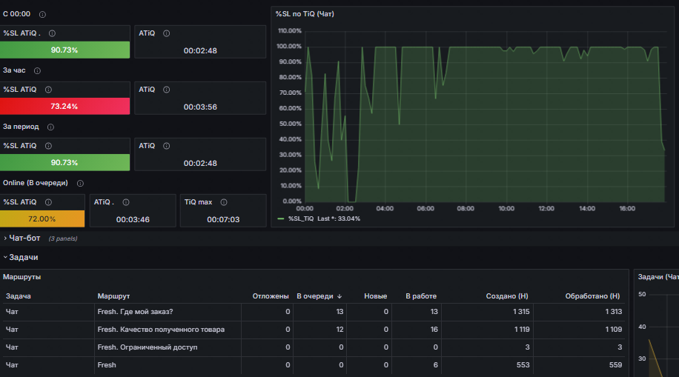
Task: Toggle %SL_TiQ series in chart legend
Action: coord(300,218)
